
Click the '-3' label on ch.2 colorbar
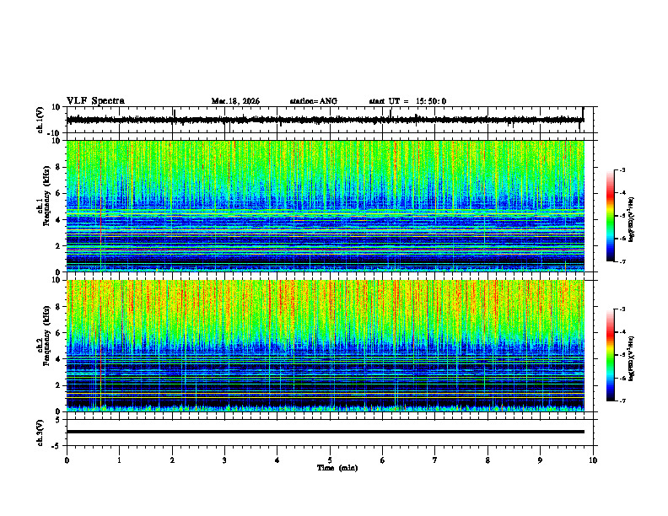(x=622, y=309)
